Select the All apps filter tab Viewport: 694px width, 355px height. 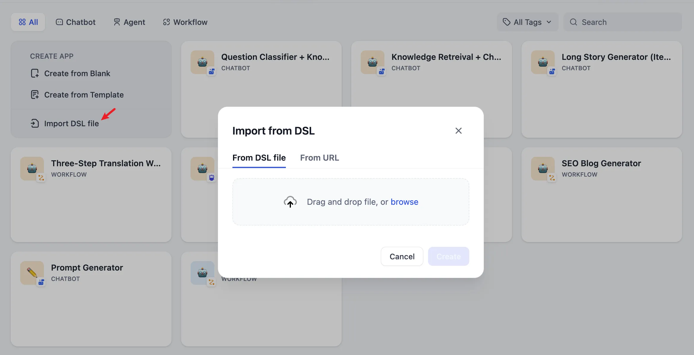tap(28, 22)
